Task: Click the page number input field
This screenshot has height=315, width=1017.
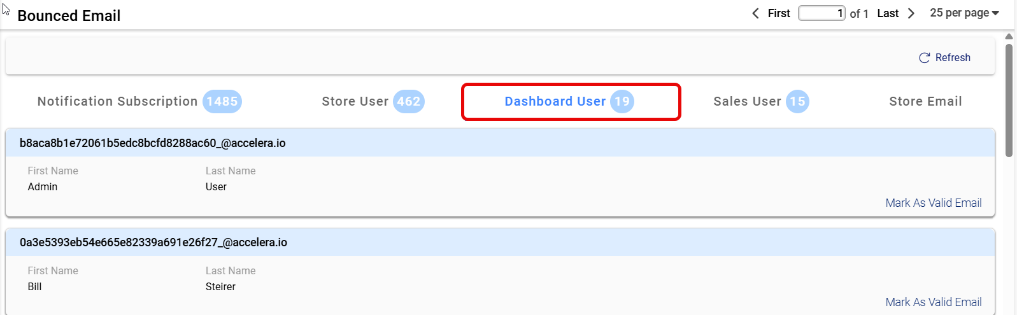Action: pos(821,13)
